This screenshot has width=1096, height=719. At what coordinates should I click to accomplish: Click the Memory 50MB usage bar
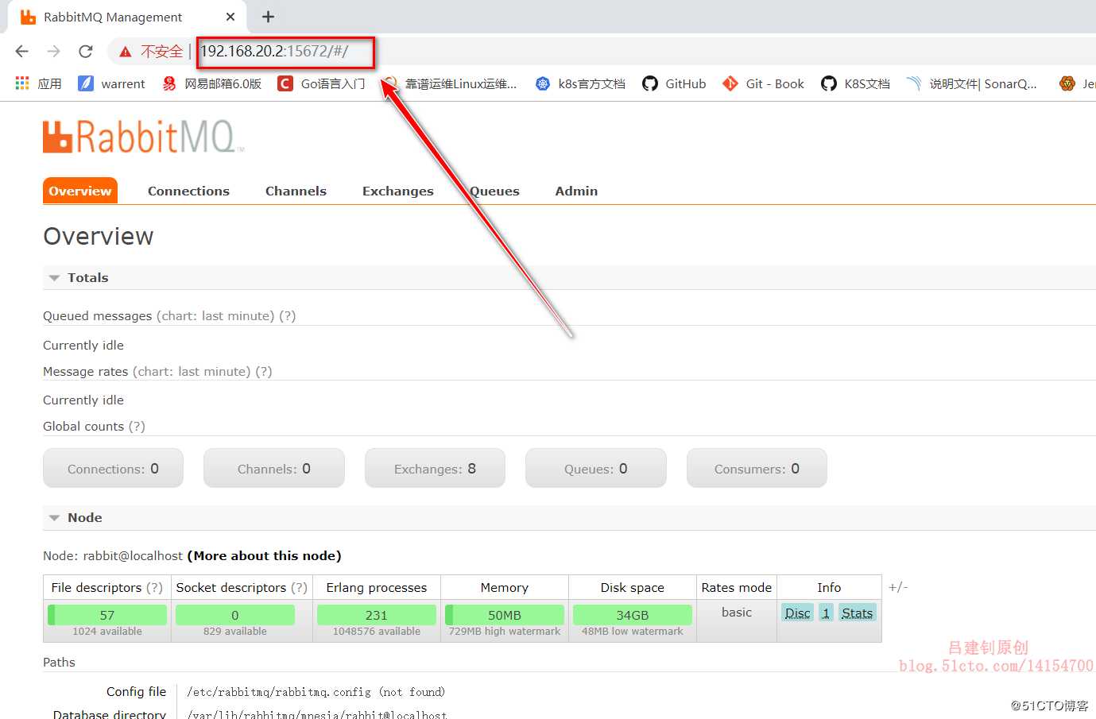tap(505, 615)
